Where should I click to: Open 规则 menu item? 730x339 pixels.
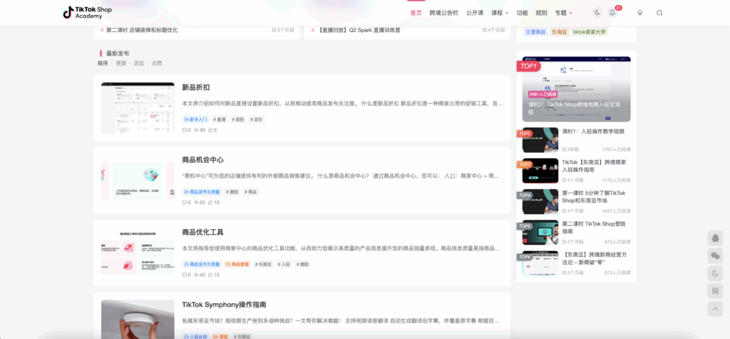pos(541,13)
